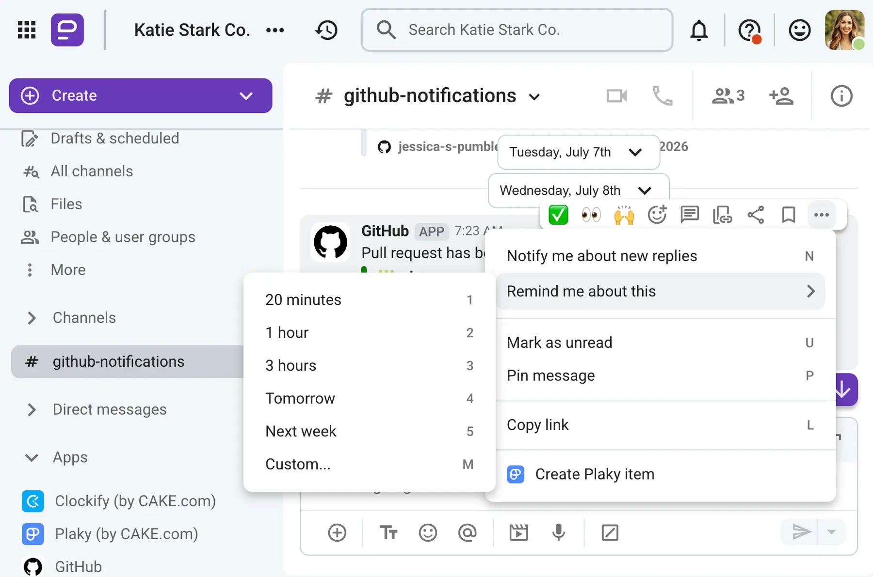873x577 pixels.
Task: Share the message
Action: click(x=756, y=215)
